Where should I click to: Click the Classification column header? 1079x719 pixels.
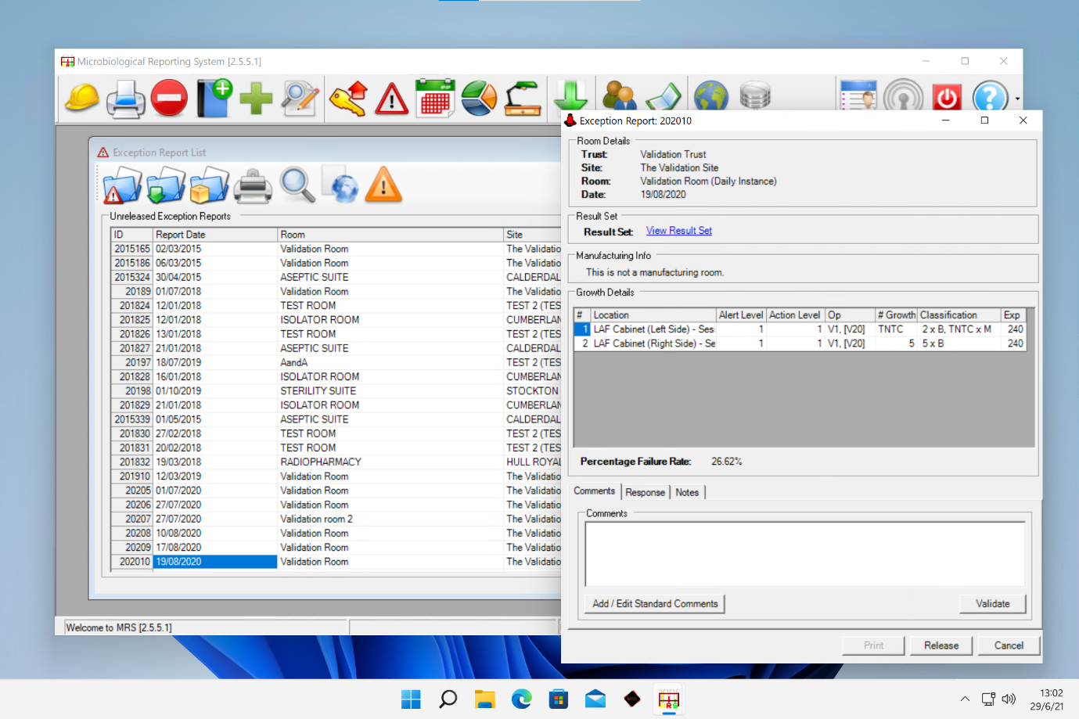coord(959,315)
